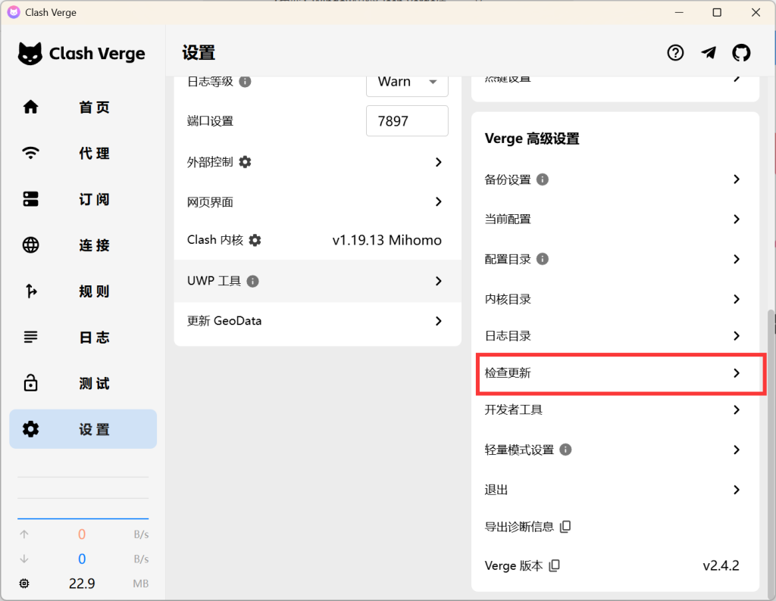Go to 首页 in the sidebar
The height and width of the screenshot is (601, 776).
(x=83, y=107)
